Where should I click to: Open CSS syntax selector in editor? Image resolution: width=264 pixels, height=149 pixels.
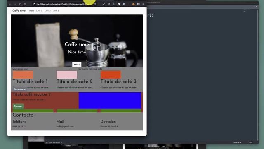pos(251,142)
